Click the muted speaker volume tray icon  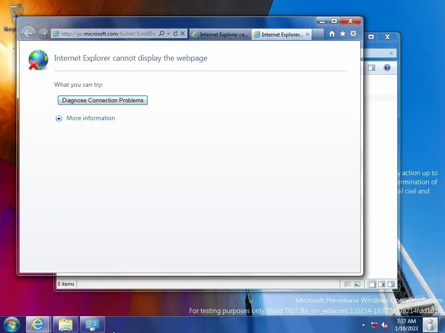point(385,325)
